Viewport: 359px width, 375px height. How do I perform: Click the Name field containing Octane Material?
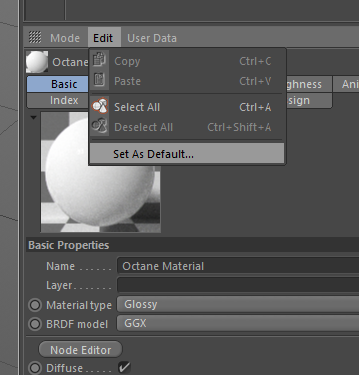(239, 266)
